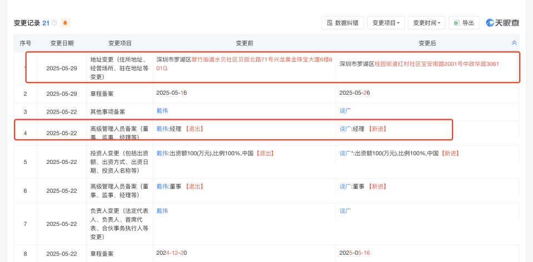
Task: Click the old address text 翠竹街道水贝社区
Action: point(215,60)
